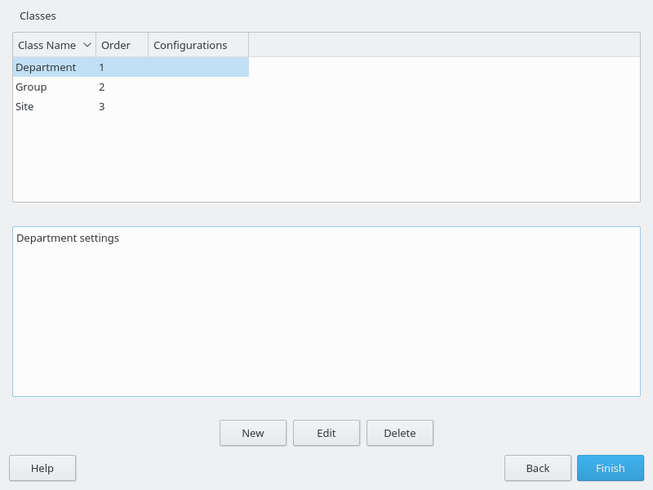
Task: Click order value 3 in Site row
Action: click(x=102, y=107)
